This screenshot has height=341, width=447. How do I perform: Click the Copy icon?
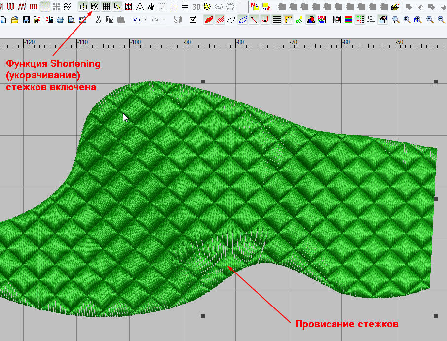click(x=109, y=20)
